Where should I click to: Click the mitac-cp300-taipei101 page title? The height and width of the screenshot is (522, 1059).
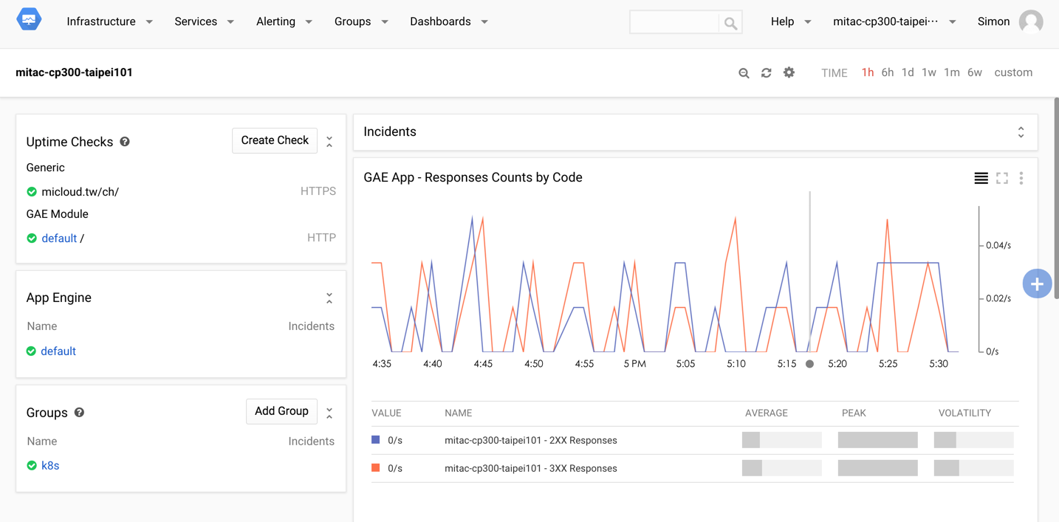coord(75,72)
